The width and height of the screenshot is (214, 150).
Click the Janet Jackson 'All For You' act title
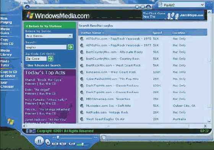coord(45,119)
